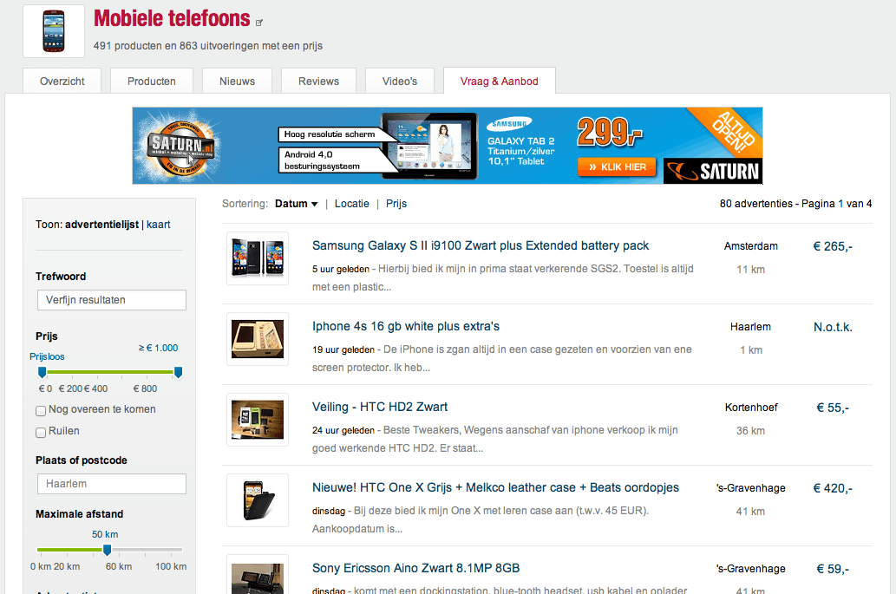Open Sony Ericsson Aino Zwart listing
This screenshot has width=896, height=594.
(x=416, y=568)
